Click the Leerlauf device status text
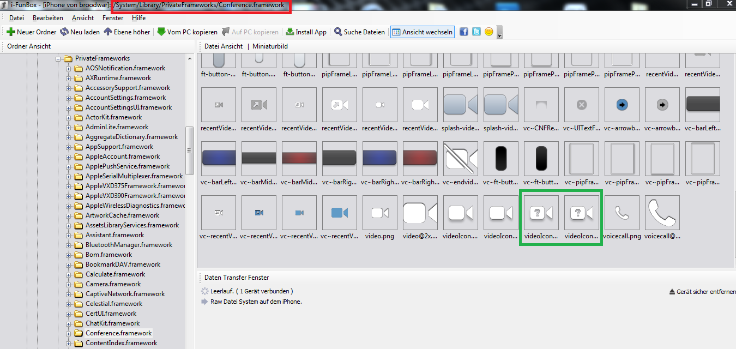The width and height of the screenshot is (736, 349). (251, 291)
